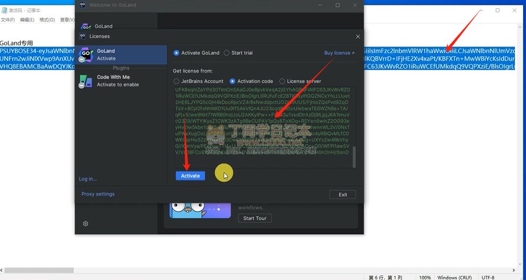
Task: Click the 100% zoom status in Notepad
Action: click(425, 277)
